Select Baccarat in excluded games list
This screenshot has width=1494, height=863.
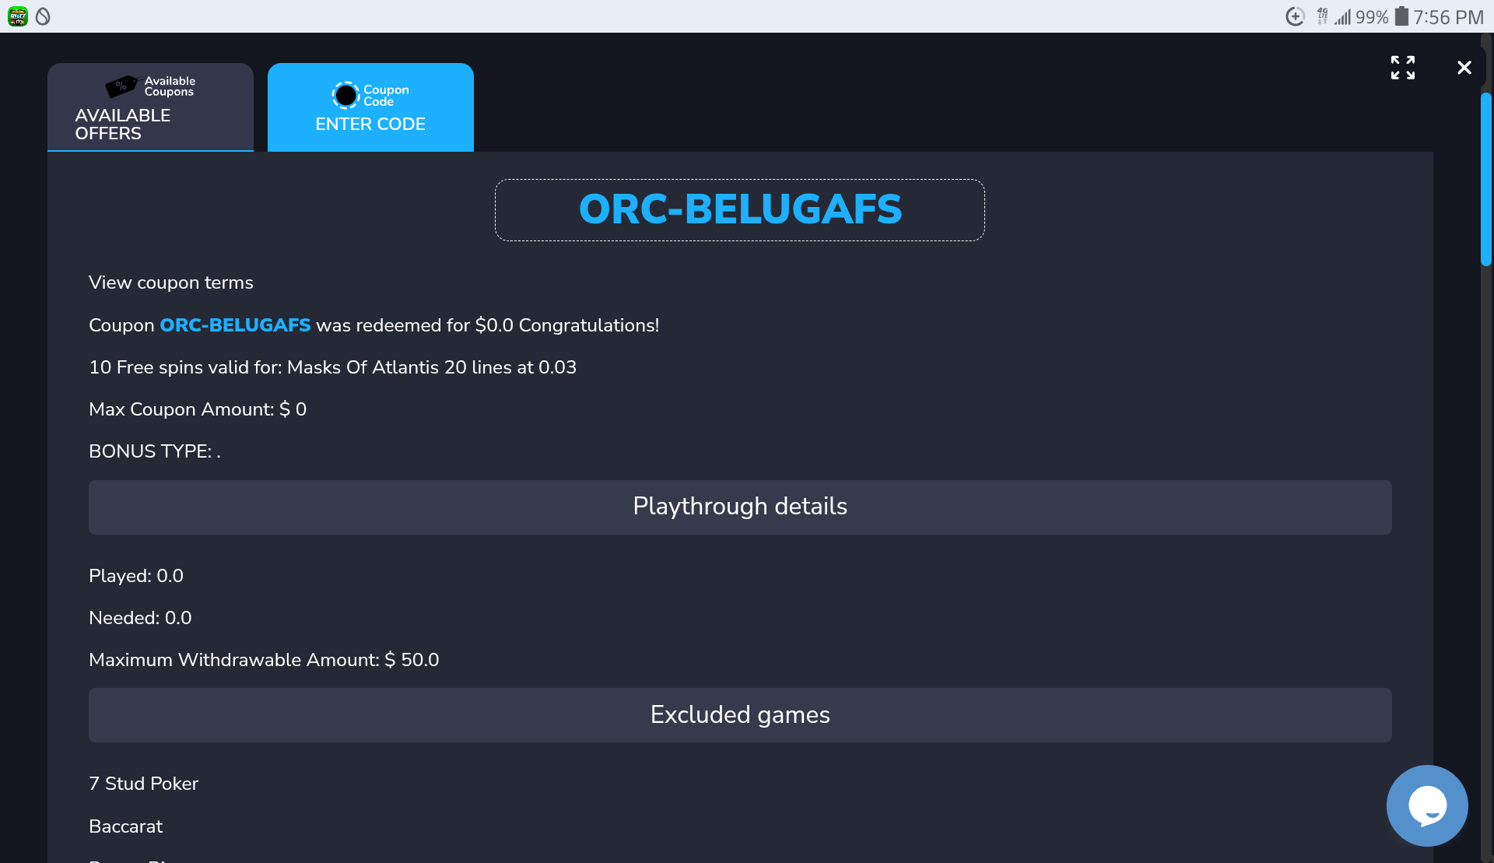coord(126,826)
